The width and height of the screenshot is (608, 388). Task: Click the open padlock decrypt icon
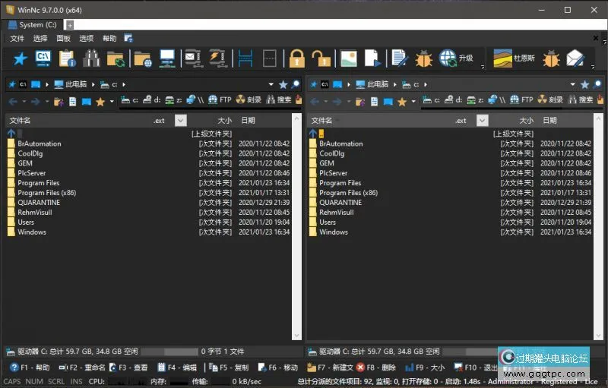321,58
